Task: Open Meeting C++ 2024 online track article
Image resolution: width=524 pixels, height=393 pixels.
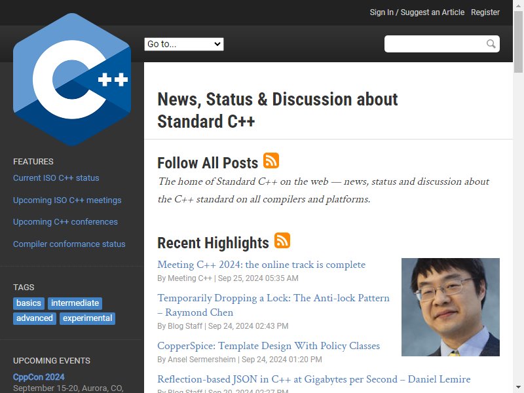Action: click(x=261, y=265)
